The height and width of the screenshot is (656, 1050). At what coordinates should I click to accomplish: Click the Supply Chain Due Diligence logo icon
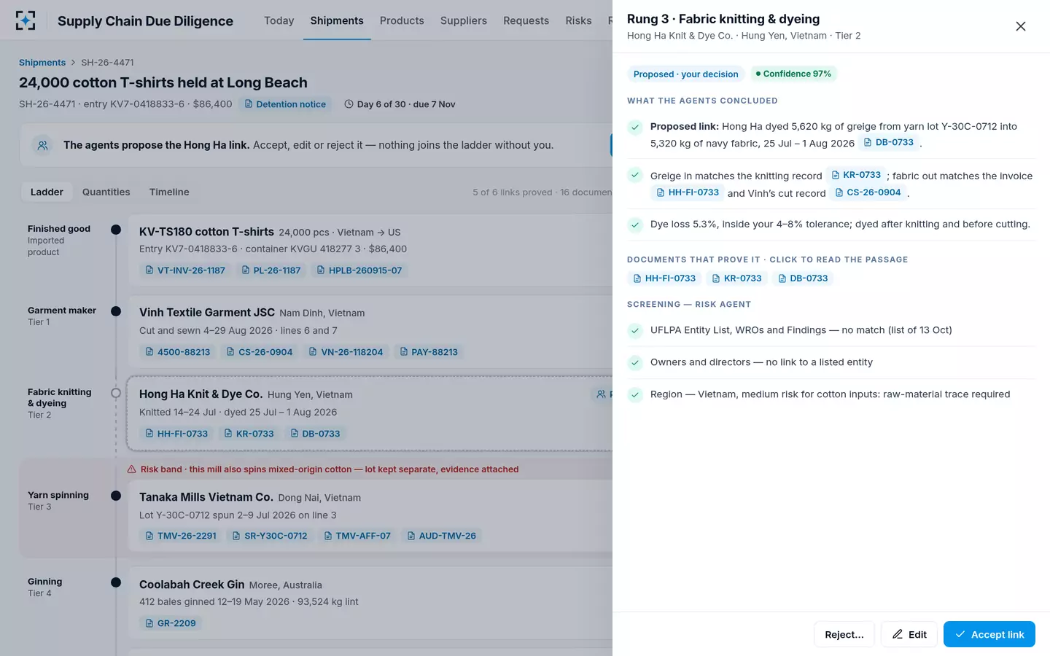pyautogui.click(x=26, y=20)
